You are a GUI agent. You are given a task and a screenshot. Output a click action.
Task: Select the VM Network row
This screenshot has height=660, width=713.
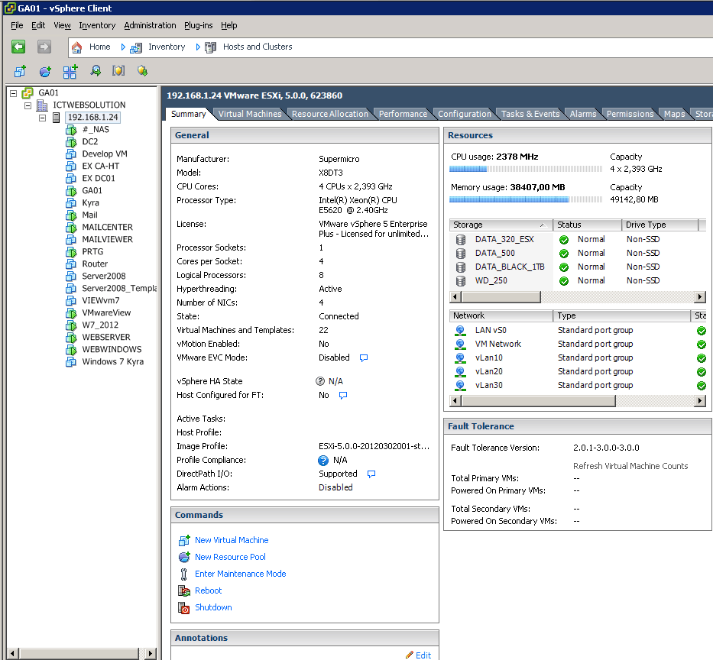[x=576, y=344]
